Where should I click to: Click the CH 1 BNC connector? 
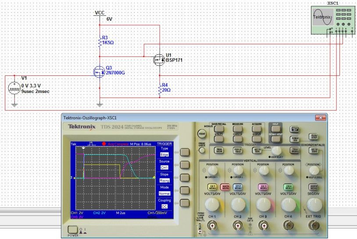pyautogui.click(x=212, y=226)
